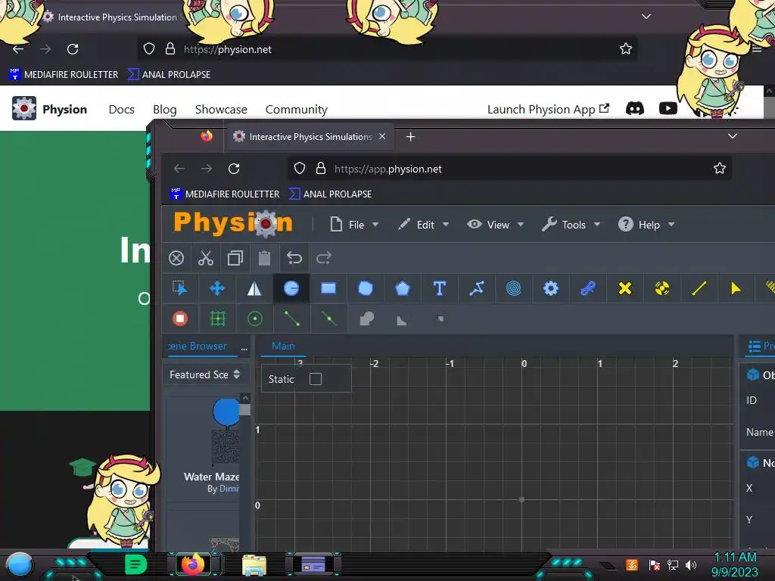Select the yellow arrow pointer tool
Viewport: 775px width, 581px height.
(x=736, y=288)
